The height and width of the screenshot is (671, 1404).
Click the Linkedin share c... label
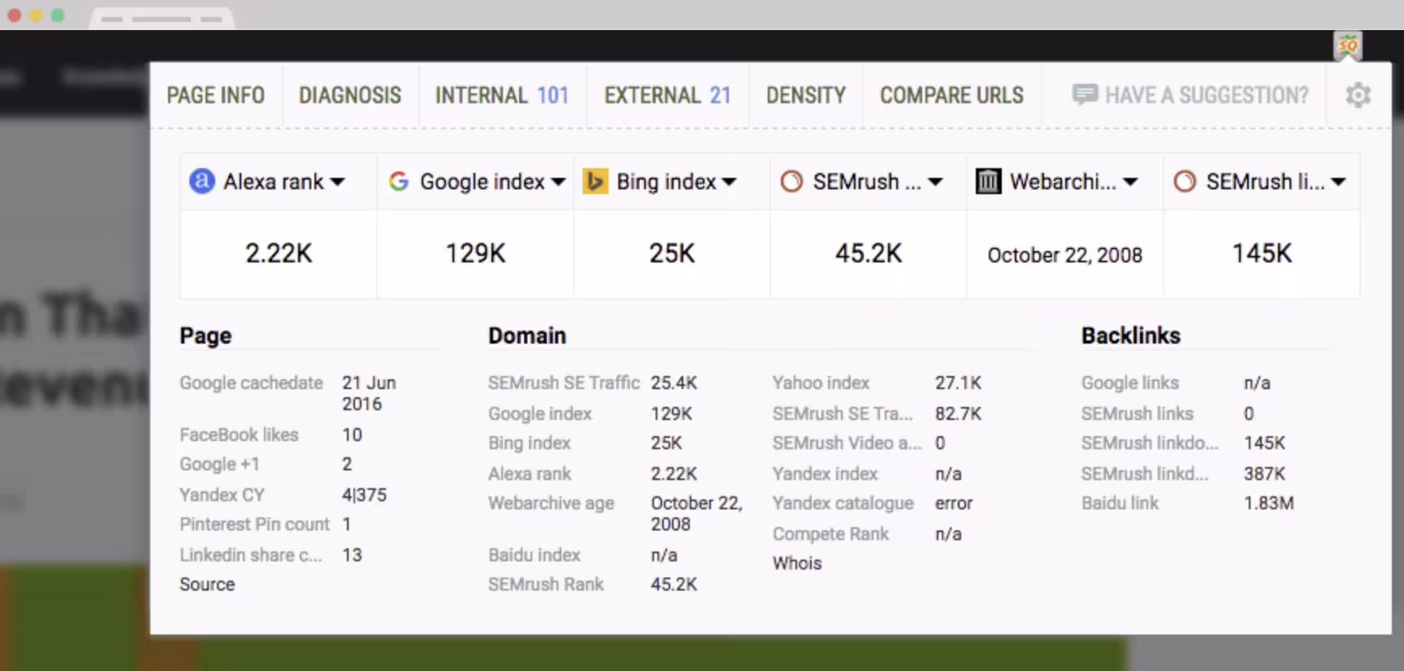point(250,555)
